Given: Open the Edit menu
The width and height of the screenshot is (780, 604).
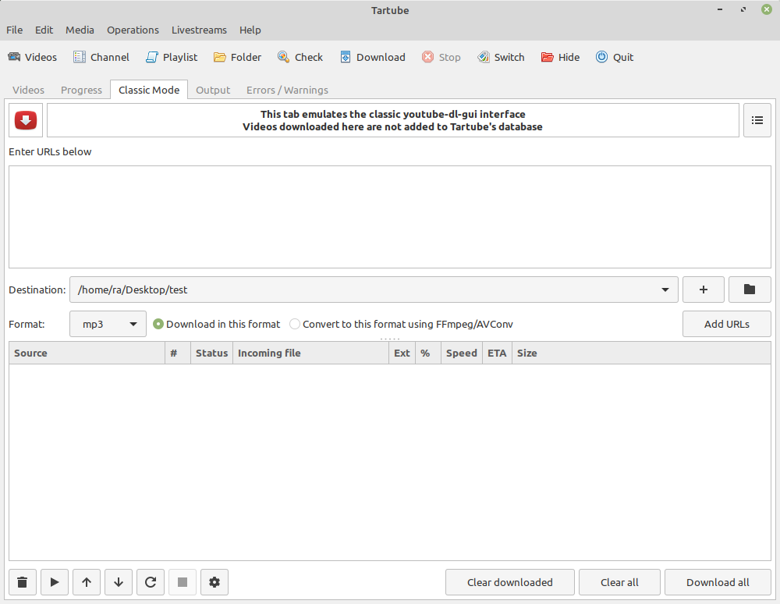Looking at the screenshot, I should pos(44,30).
